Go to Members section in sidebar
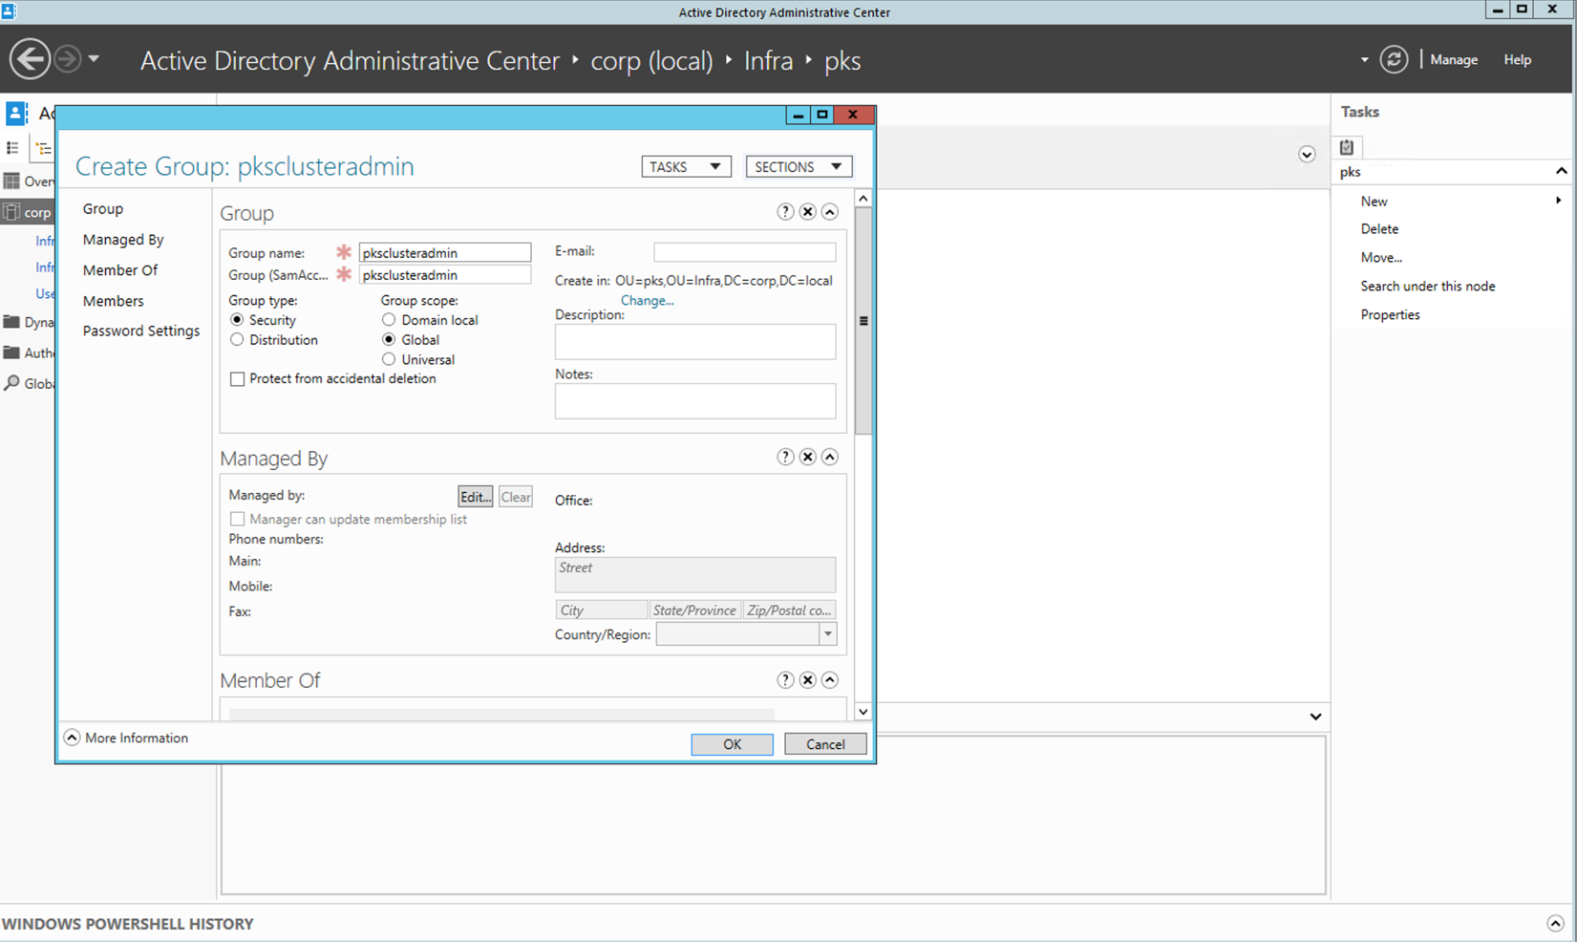Viewport: 1577px width, 942px height. click(x=113, y=300)
